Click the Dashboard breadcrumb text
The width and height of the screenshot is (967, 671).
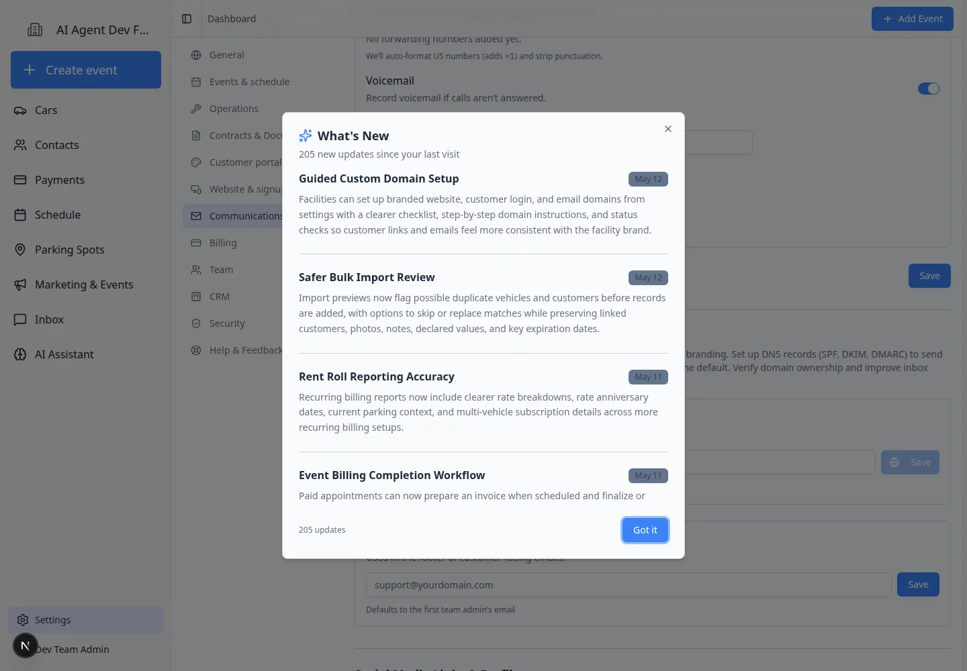(232, 19)
